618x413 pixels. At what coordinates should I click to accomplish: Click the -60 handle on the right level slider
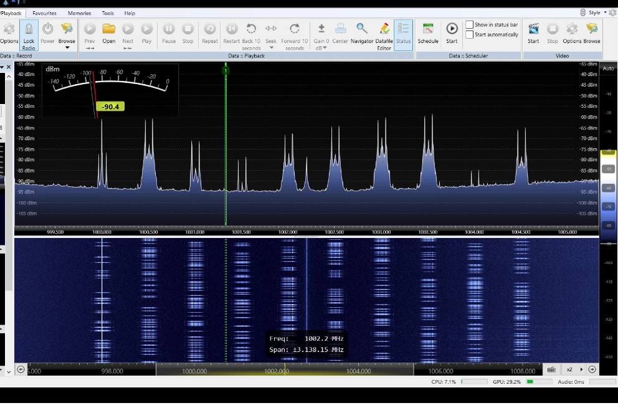pos(609,188)
